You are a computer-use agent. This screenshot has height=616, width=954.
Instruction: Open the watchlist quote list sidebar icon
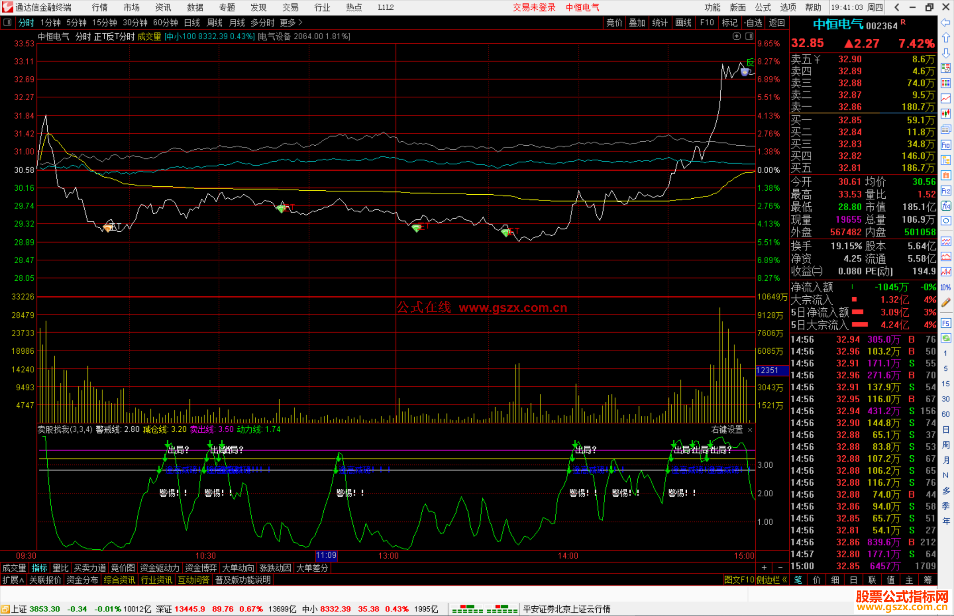pyautogui.click(x=946, y=68)
